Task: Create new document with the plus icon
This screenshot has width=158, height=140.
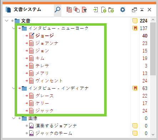Action: (103, 10)
